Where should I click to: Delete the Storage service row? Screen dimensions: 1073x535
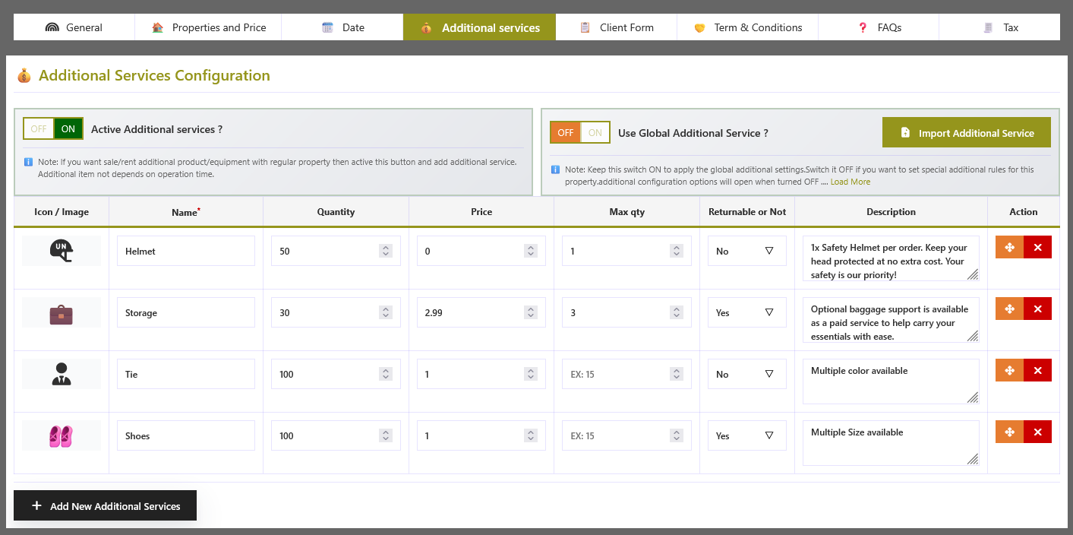[x=1037, y=309]
